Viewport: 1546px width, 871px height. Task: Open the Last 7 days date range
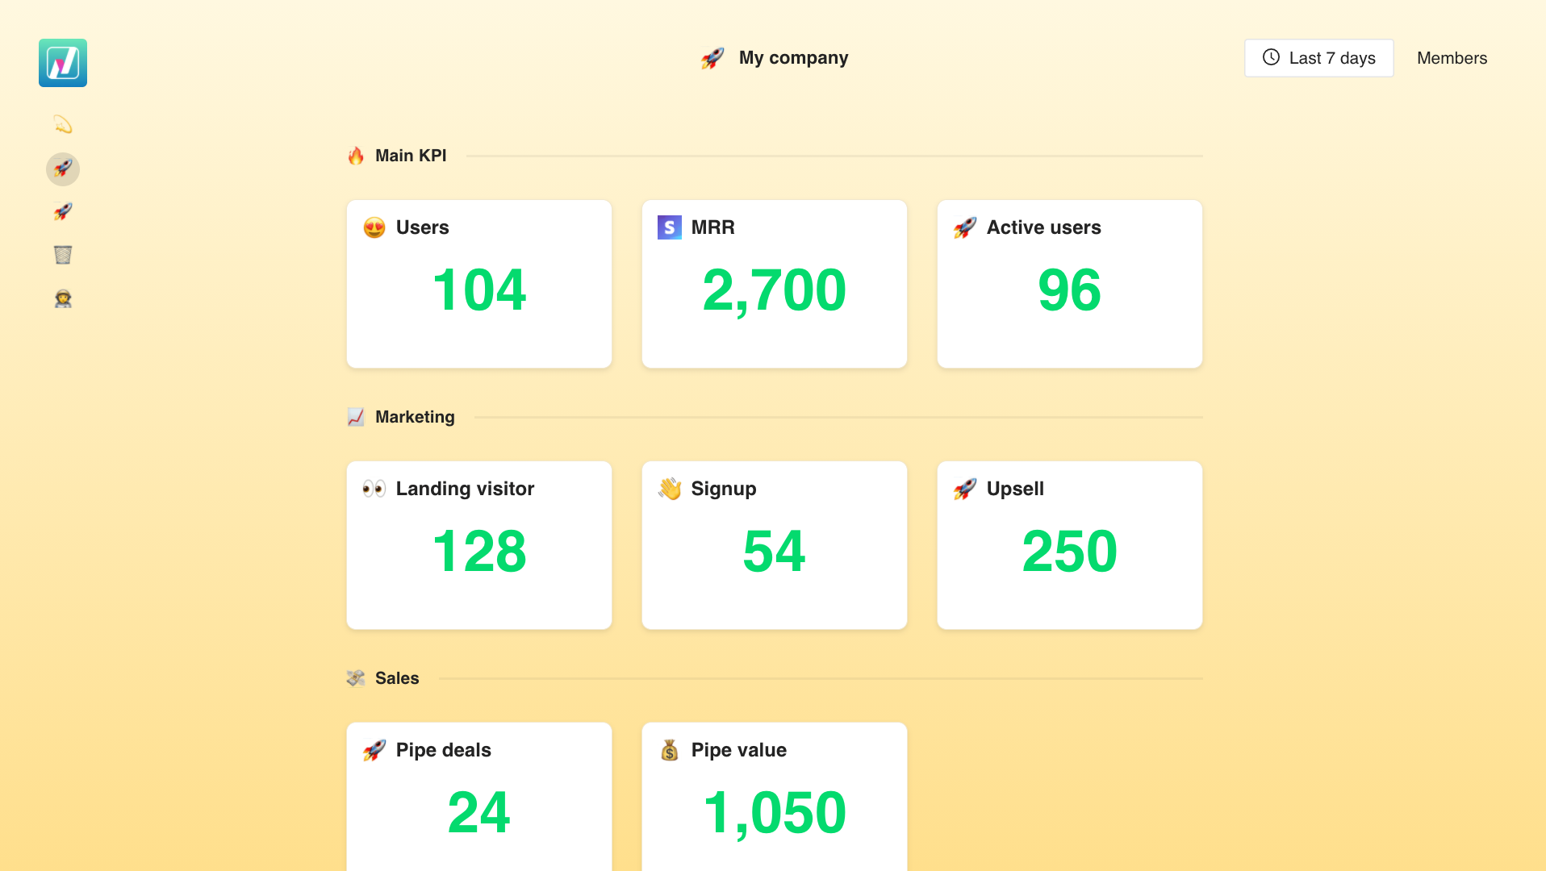click(1318, 58)
